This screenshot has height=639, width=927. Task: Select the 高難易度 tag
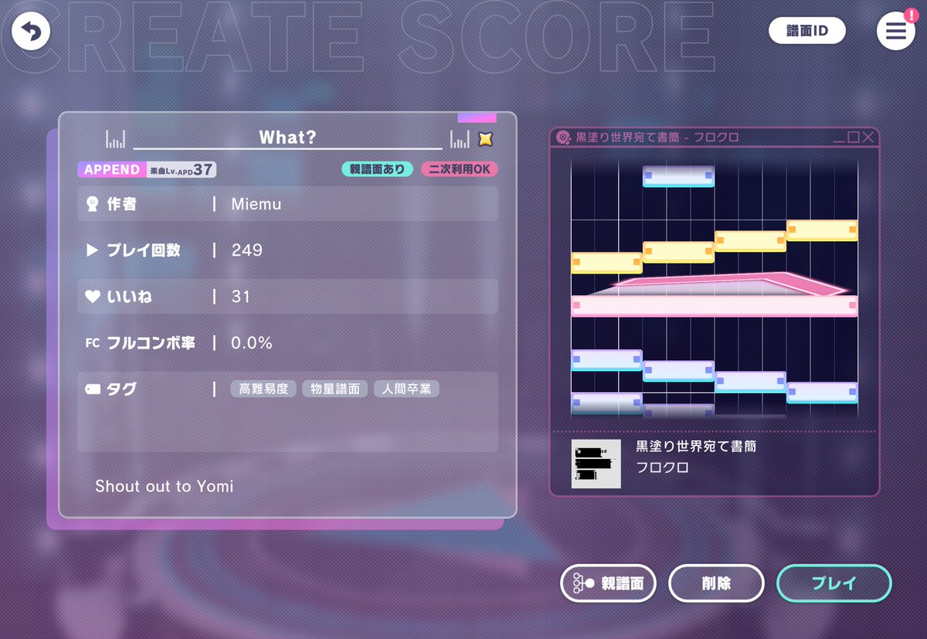click(x=263, y=389)
